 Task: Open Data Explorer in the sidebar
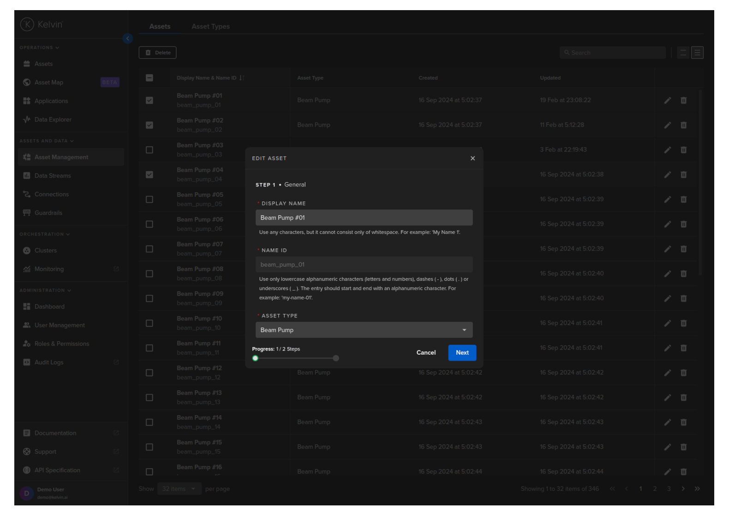coord(53,120)
